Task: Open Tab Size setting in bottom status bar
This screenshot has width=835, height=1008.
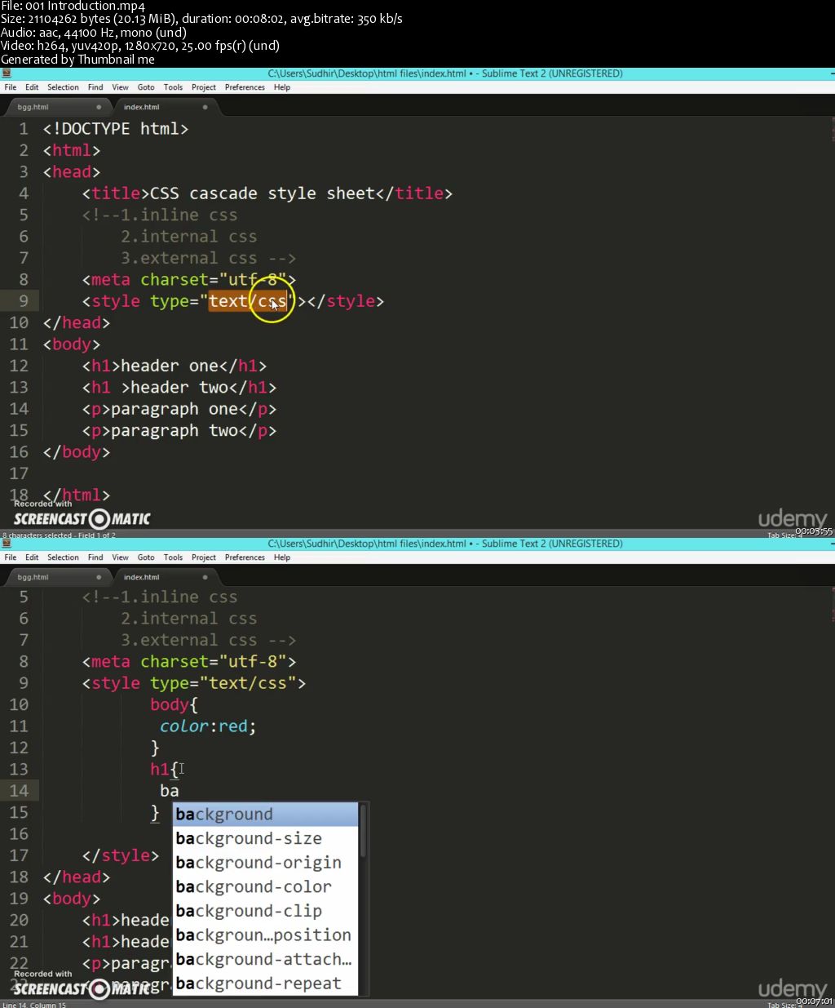Action: coord(784,1005)
